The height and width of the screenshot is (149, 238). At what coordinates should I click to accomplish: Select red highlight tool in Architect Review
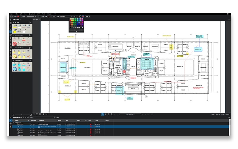[24, 39]
